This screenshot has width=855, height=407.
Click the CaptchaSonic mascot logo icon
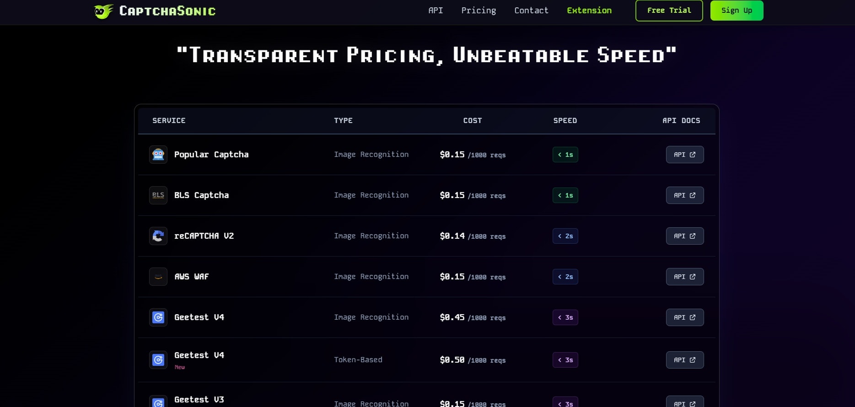coord(103,11)
